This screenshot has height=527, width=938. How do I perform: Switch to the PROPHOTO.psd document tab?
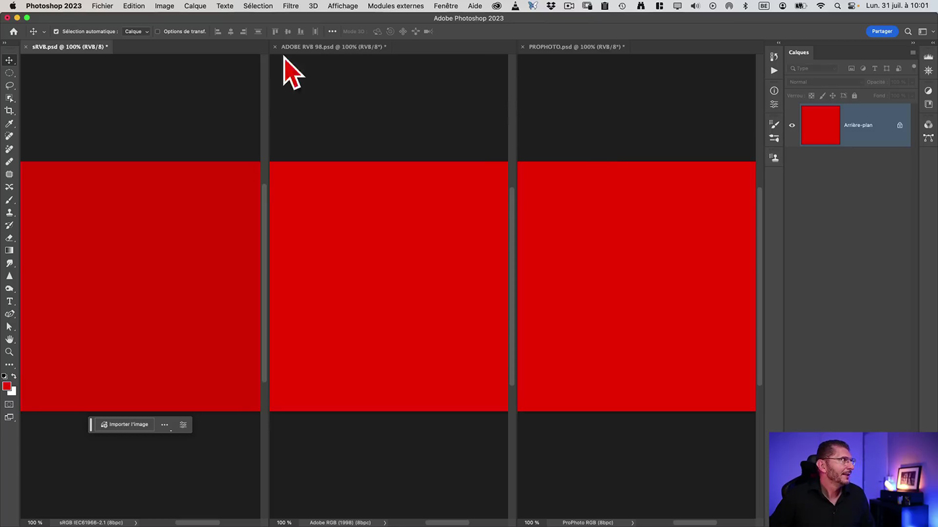pyautogui.click(x=576, y=47)
